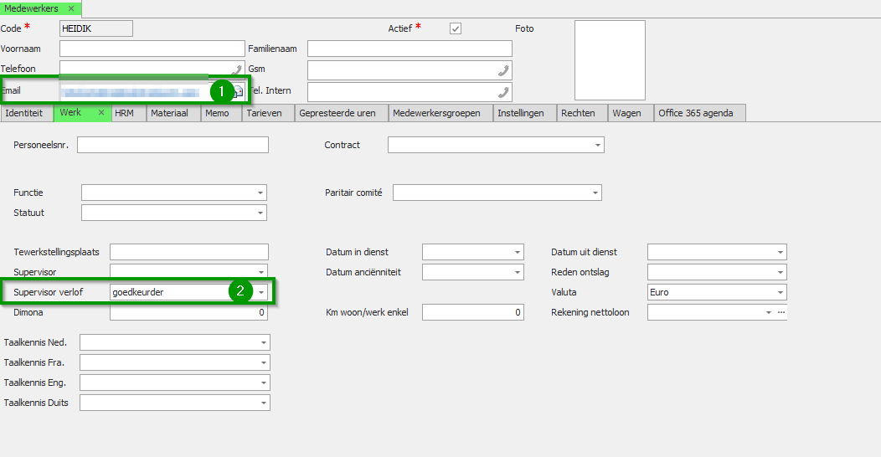Open the ellipsis button beside Rekening nettoloon
This screenshot has width=881, height=457.
(x=781, y=312)
